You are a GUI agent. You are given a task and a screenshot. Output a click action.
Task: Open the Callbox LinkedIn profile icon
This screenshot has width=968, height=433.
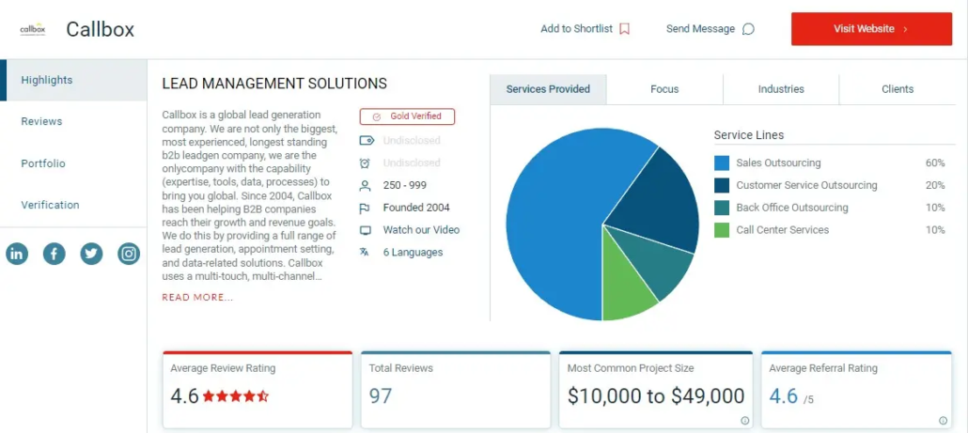pyautogui.click(x=17, y=254)
